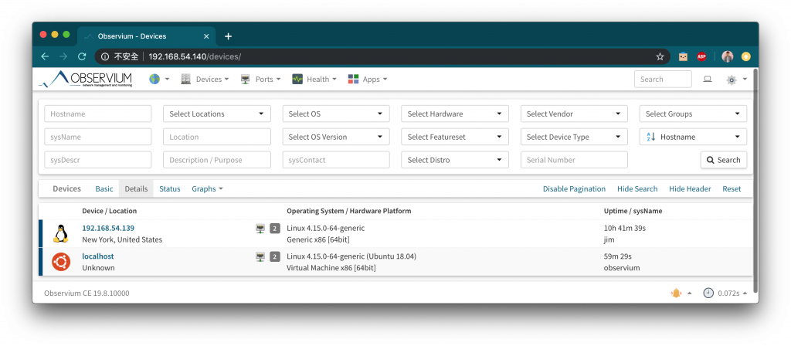Image resolution: width=791 pixels, height=346 pixels.
Task: Click the browser forward arrow
Action: coord(63,56)
